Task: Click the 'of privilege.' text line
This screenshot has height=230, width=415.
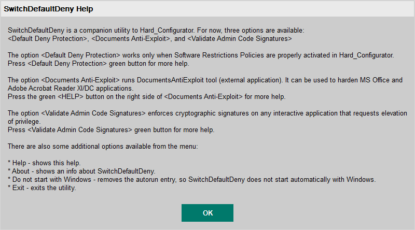Action: coord(24,120)
